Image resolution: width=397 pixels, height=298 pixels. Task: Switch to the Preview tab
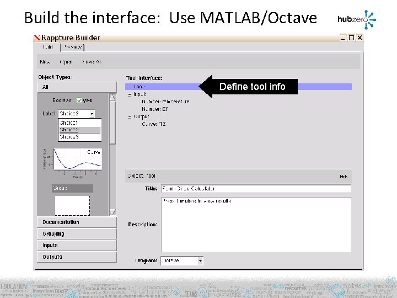73,47
